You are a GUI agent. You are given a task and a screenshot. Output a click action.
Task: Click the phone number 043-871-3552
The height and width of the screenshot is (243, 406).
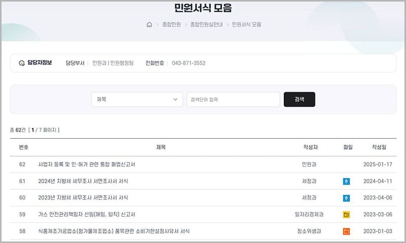[x=189, y=63]
